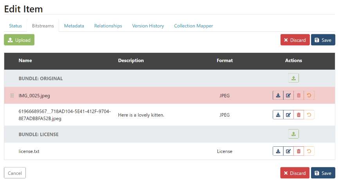The height and width of the screenshot is (180, 340).
Task: Download the IMG_0025.jpeg bitstream
Action: coord(278,95)
